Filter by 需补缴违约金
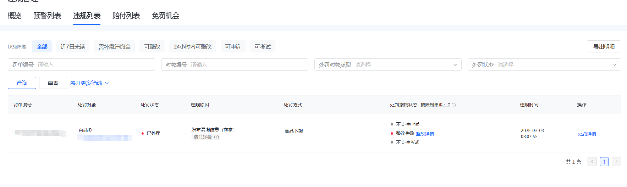The height and width of the screenshot is (187, 627). pos(114,47)
